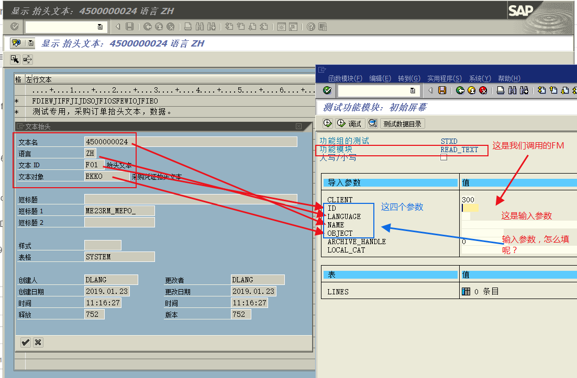Click the 测试数据目录 button
This screenshot has height=378, width=577.
(403, 124)
